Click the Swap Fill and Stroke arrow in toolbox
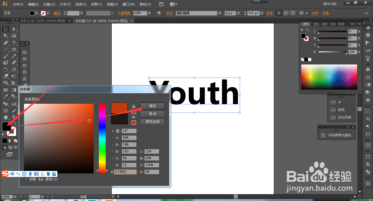Screen dimensions: 373x201 (15, 123)
